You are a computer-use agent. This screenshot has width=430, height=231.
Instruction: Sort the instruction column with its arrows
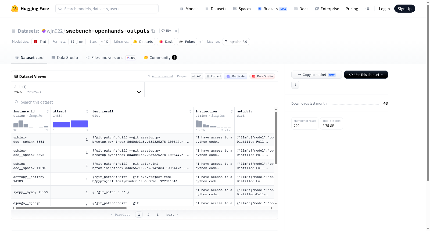click(x=232, y=111)
